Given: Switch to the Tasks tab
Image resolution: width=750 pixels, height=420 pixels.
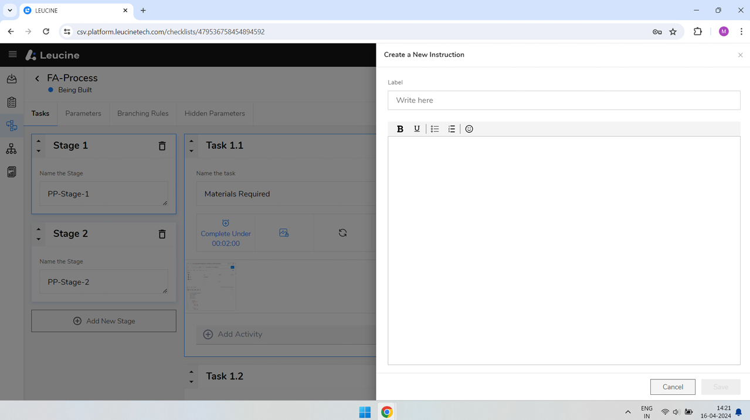Looking at the screenshot, I should (40, 113).
